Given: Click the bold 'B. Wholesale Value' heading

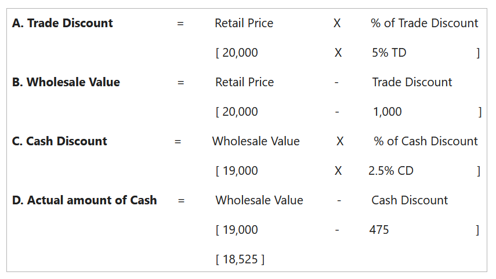Looking at the screenshot, I should (66, 82).
